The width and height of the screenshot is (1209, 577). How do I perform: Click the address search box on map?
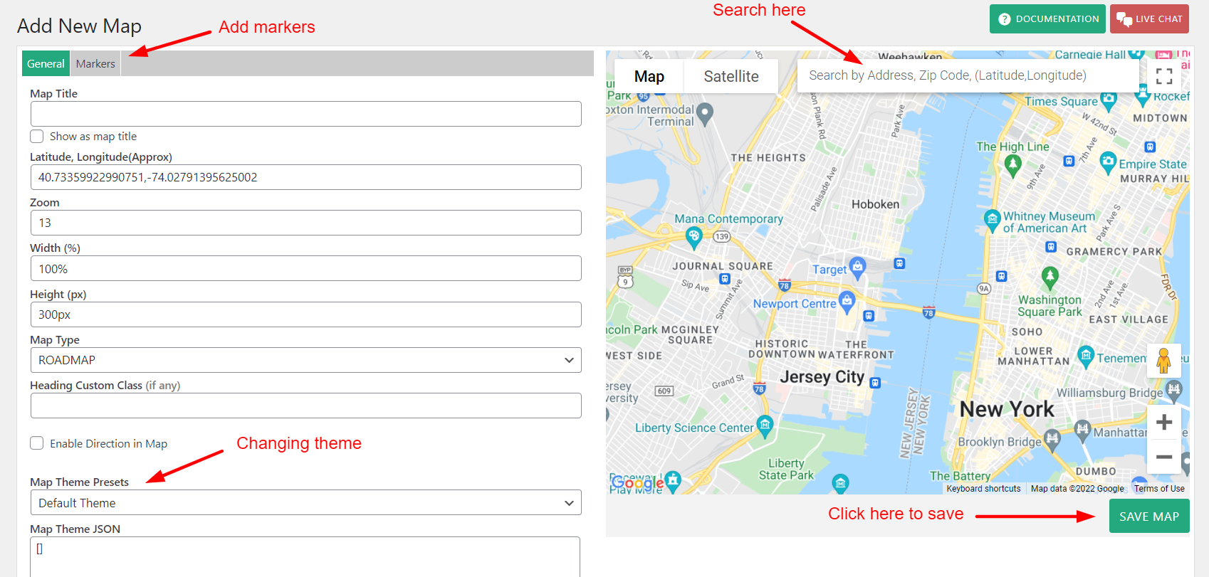pos(968,75)
